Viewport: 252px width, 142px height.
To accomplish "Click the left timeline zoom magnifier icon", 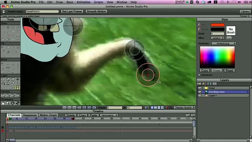I will click(187, 115).
